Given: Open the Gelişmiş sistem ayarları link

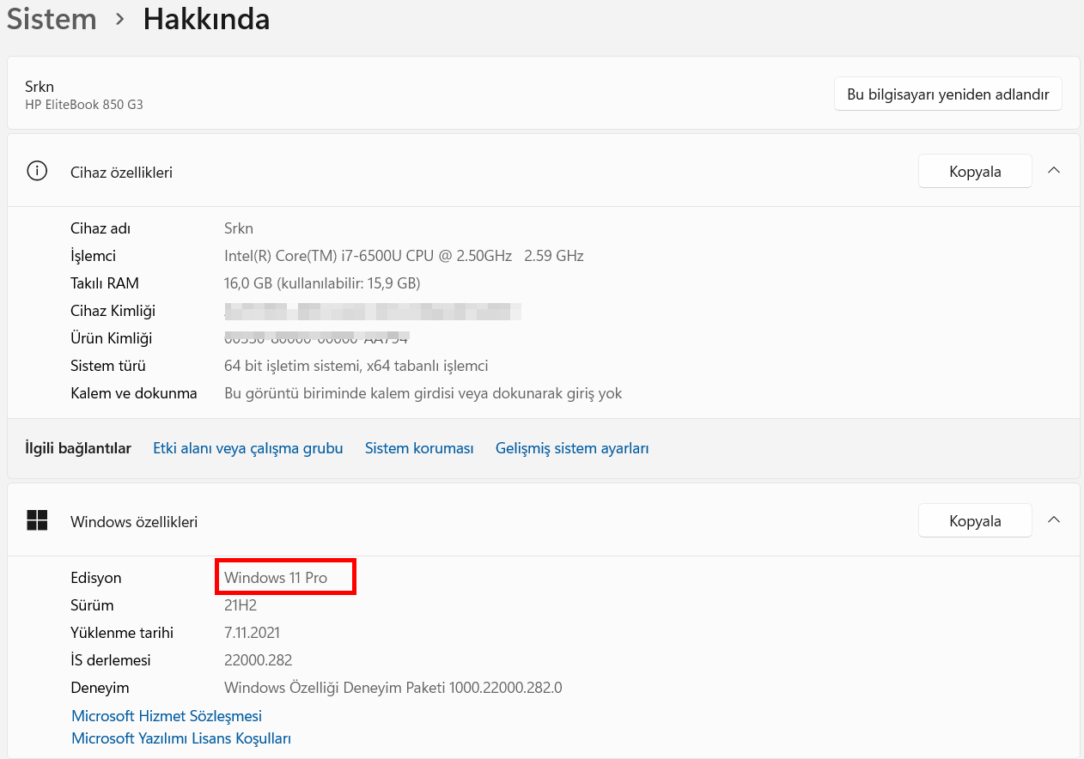Looking at the screenshot, I should [x=572, y=448].
